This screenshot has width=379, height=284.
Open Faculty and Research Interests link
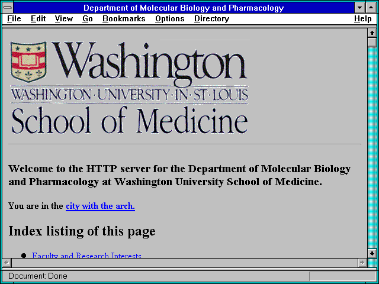[86, 256]
